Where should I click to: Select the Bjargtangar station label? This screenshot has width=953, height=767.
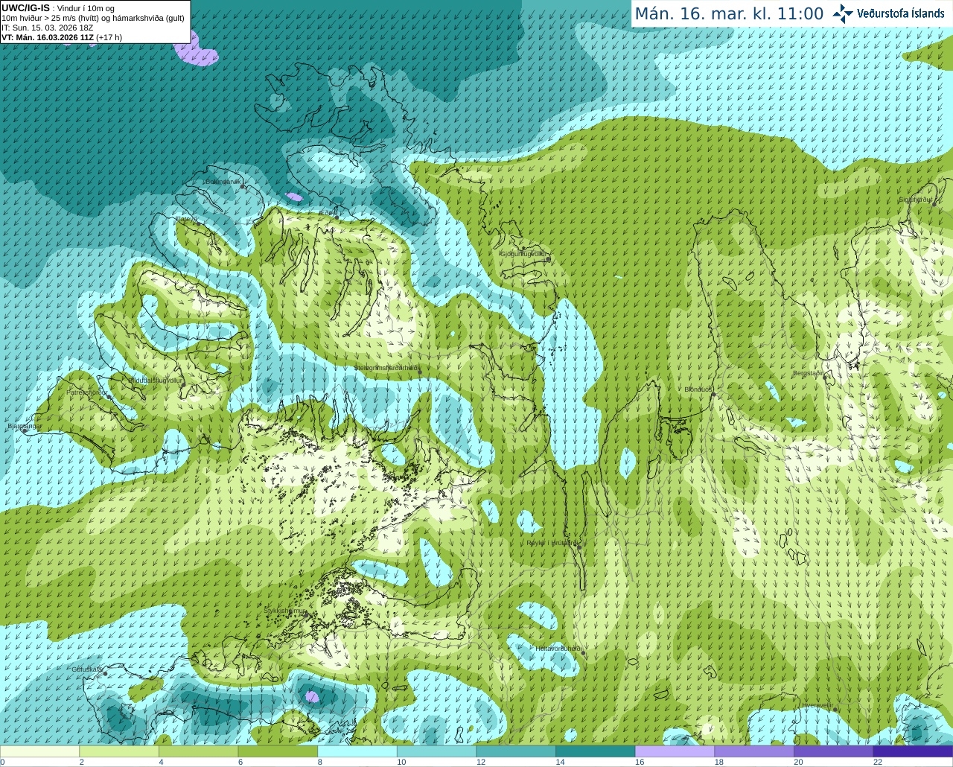point(25,426)
